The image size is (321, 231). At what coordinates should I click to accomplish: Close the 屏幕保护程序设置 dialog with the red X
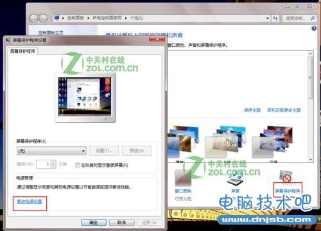click(157, 39)
